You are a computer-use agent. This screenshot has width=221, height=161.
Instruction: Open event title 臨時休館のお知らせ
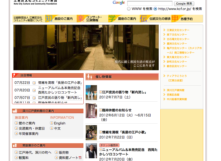pos(117,110)
